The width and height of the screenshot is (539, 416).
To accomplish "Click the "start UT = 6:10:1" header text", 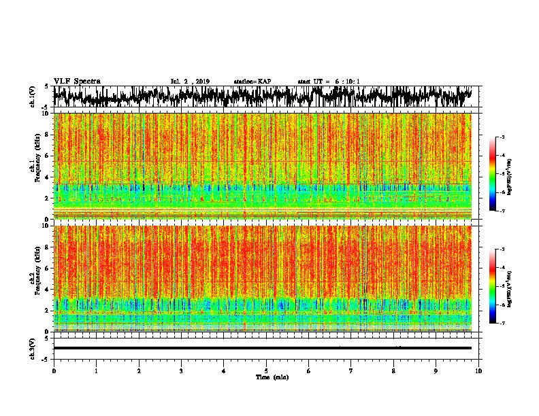I will [329, 82].
